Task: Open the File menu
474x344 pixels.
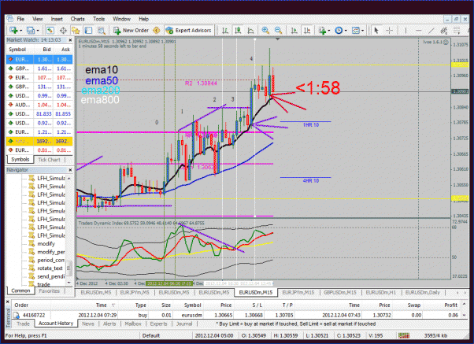Action: click(x=20, y=19)
